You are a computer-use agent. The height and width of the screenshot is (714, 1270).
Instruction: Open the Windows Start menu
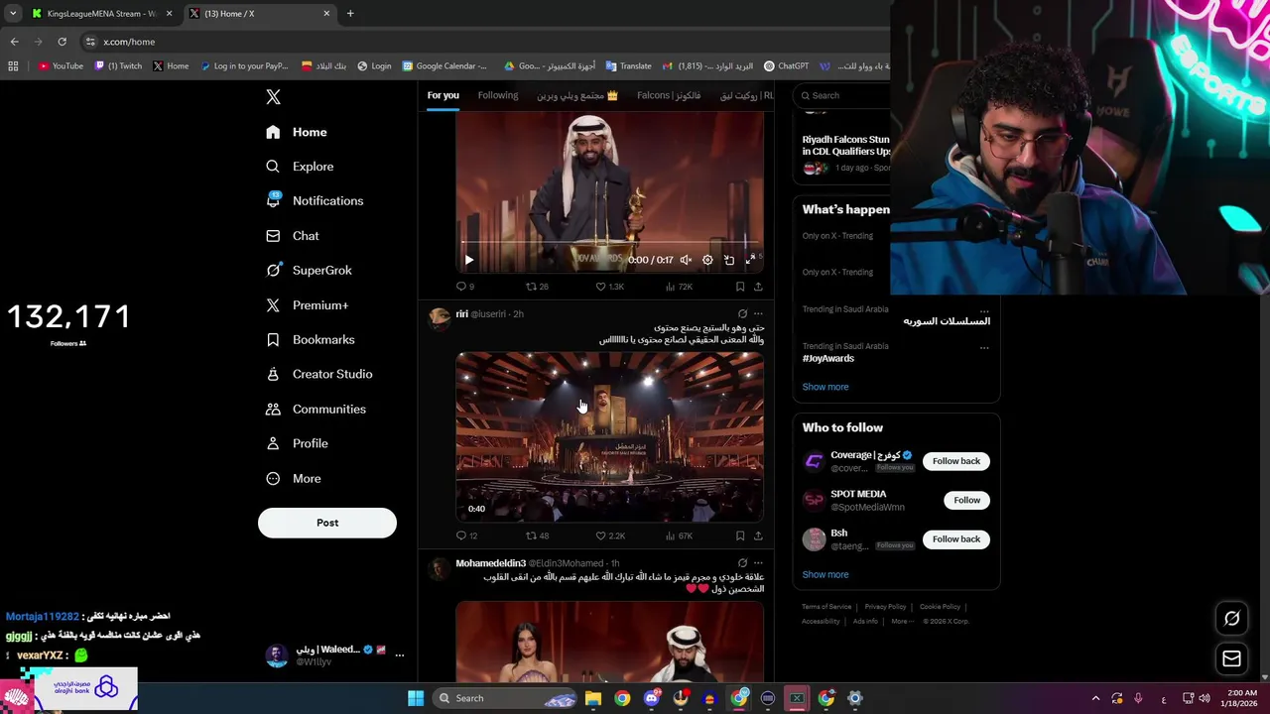416,698
